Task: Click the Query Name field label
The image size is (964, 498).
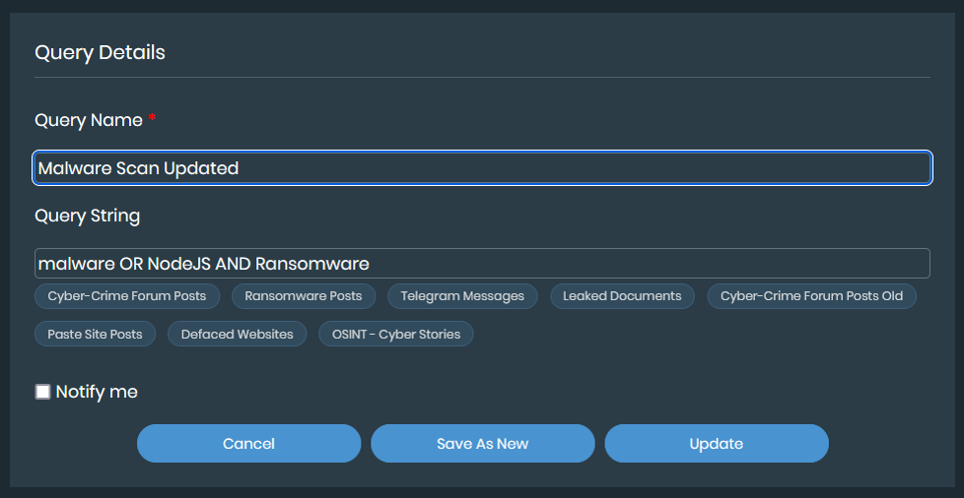Action: pos(89,120)
